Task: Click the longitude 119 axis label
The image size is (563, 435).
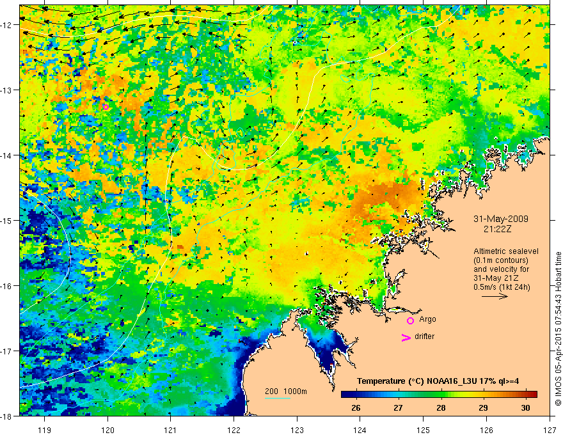Action: (x=45, y=430)
